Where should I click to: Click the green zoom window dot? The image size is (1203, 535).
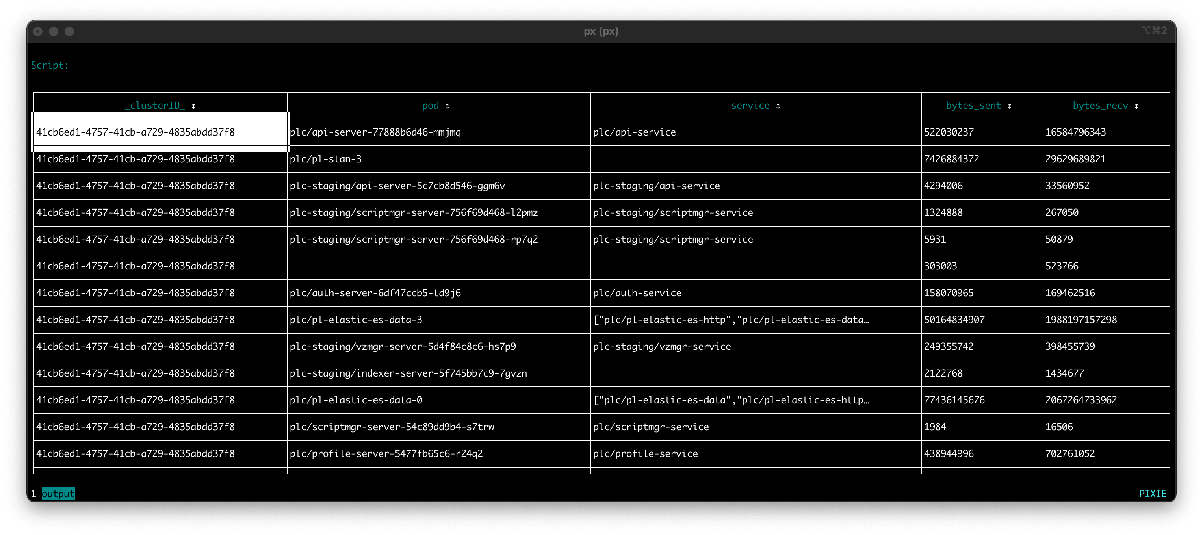click(69, 31)
